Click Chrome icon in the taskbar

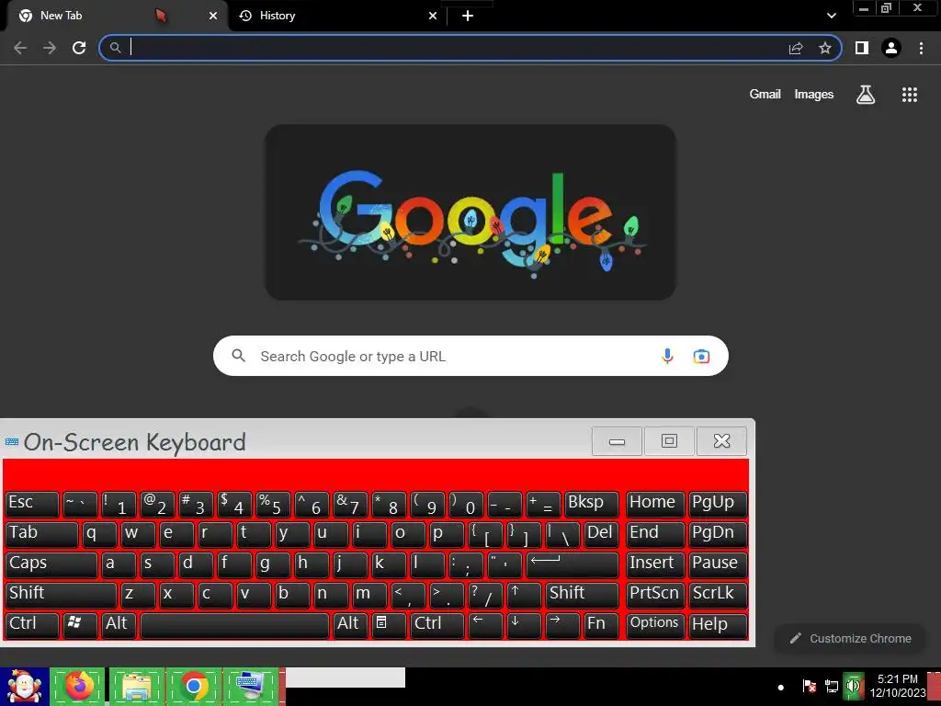tap(194, 686)
